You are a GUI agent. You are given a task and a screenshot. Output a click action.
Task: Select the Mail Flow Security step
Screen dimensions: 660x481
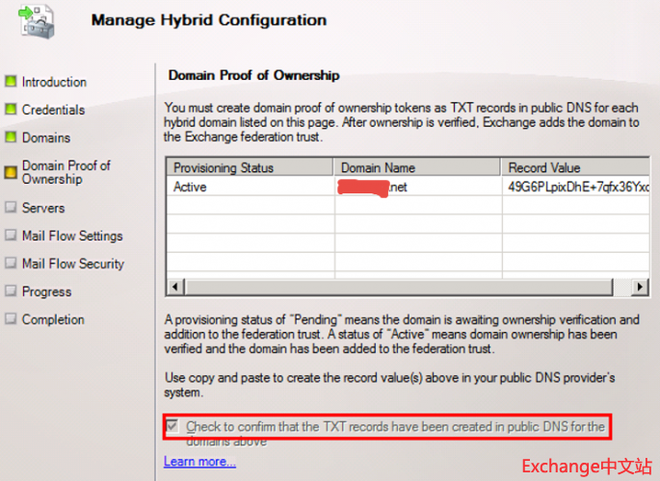[x=72, y=264]
